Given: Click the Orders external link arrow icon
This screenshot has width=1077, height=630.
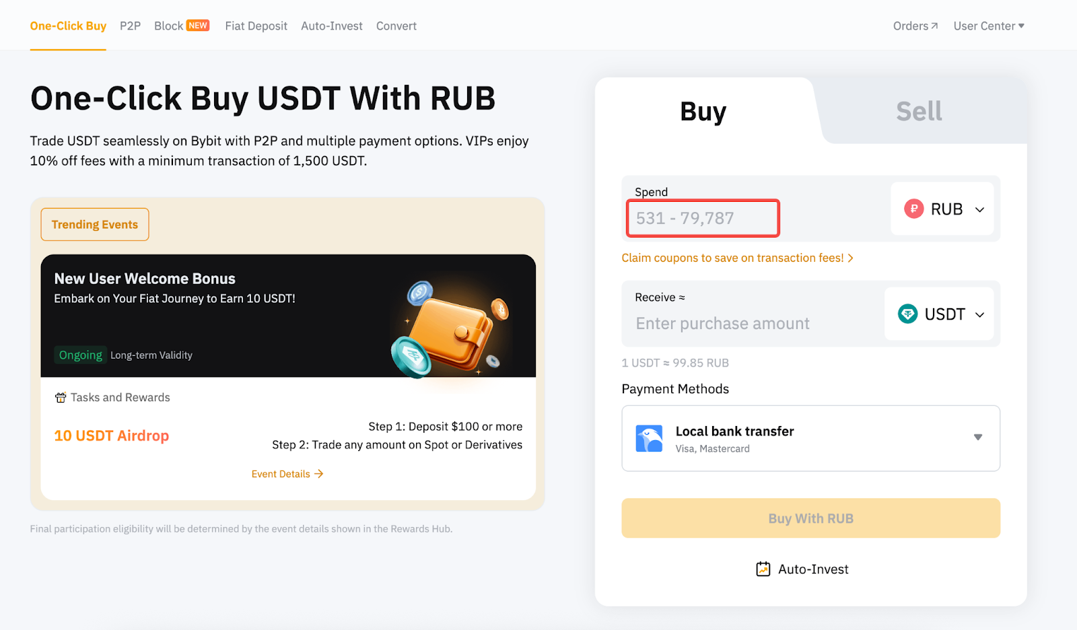Looking at the screenshot, I should coord(934,26).
